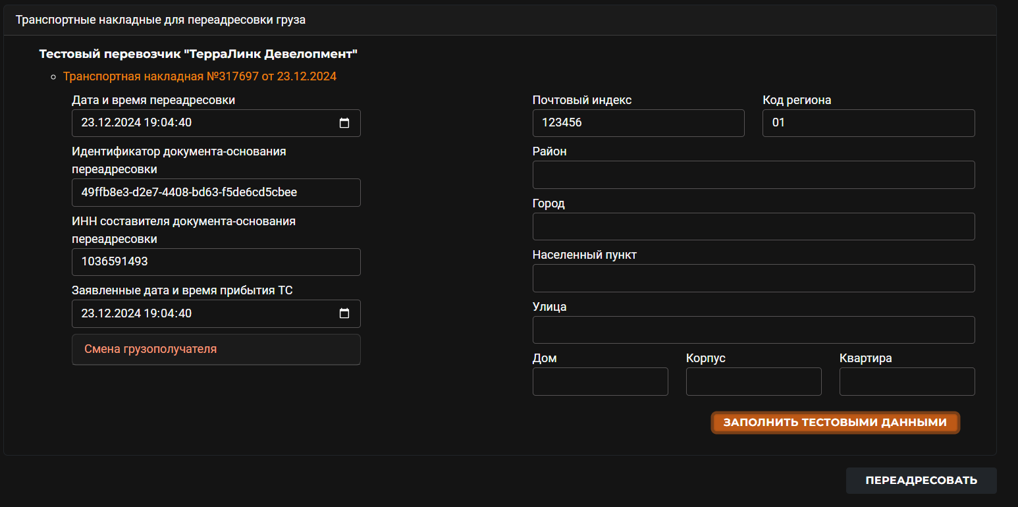This screenshot has width=1018, height=507.
Task: Edit the ИНН составителя field
Action: pos(216,262)
